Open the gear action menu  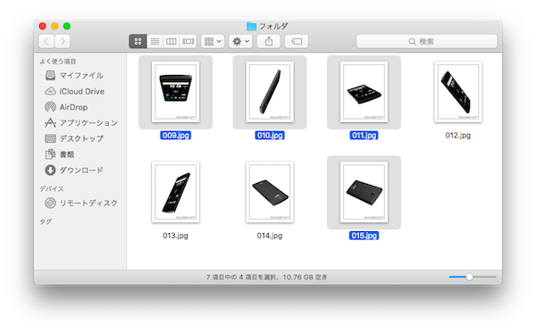(x=240, y=41)
